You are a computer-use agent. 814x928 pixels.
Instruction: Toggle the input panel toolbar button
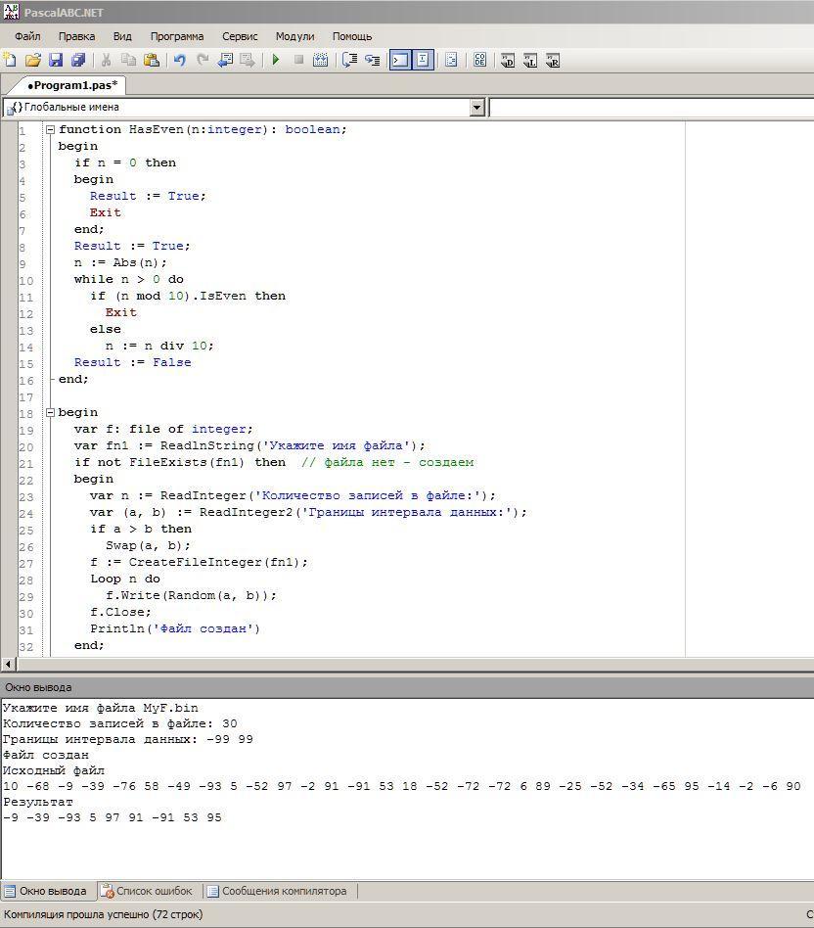[423, 60]
